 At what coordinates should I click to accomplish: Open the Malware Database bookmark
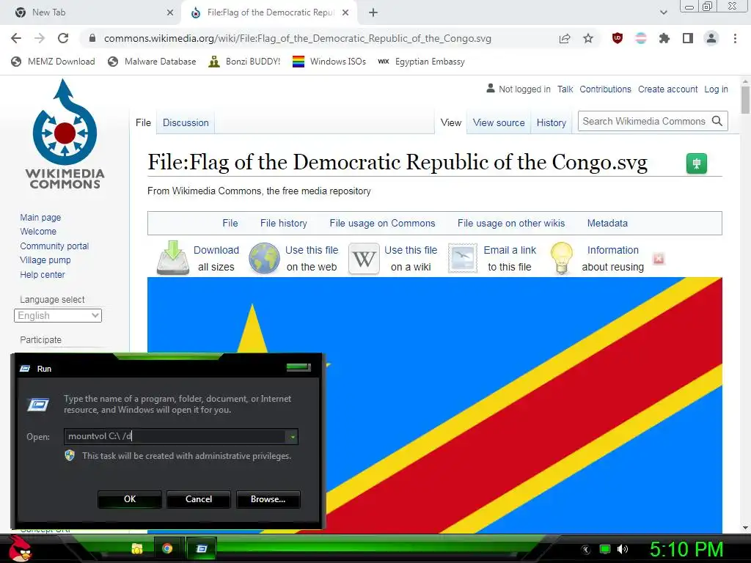[x=153, y=62]
